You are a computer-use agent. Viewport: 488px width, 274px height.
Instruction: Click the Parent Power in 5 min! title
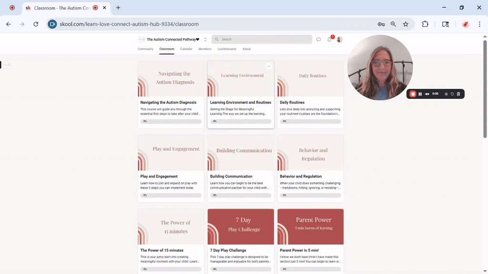pyautogui.click(x=299, y=250)
